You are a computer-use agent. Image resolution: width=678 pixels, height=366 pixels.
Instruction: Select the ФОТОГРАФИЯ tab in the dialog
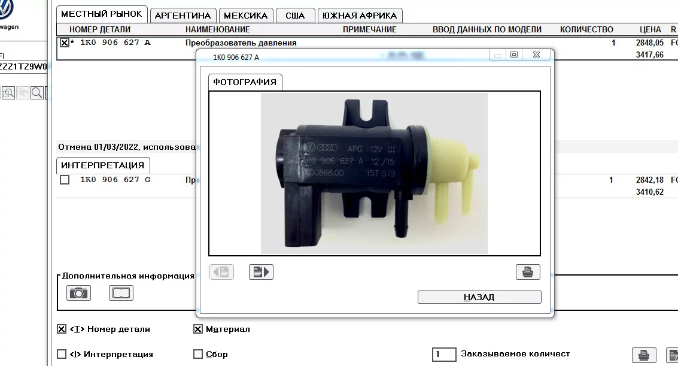[245, 82]
